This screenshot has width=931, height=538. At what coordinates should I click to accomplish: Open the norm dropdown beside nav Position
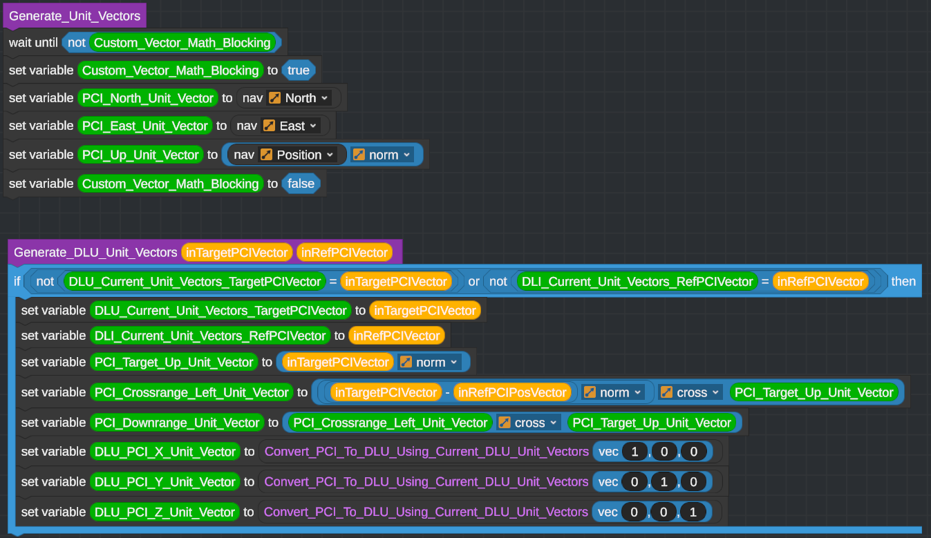point(382,155)
